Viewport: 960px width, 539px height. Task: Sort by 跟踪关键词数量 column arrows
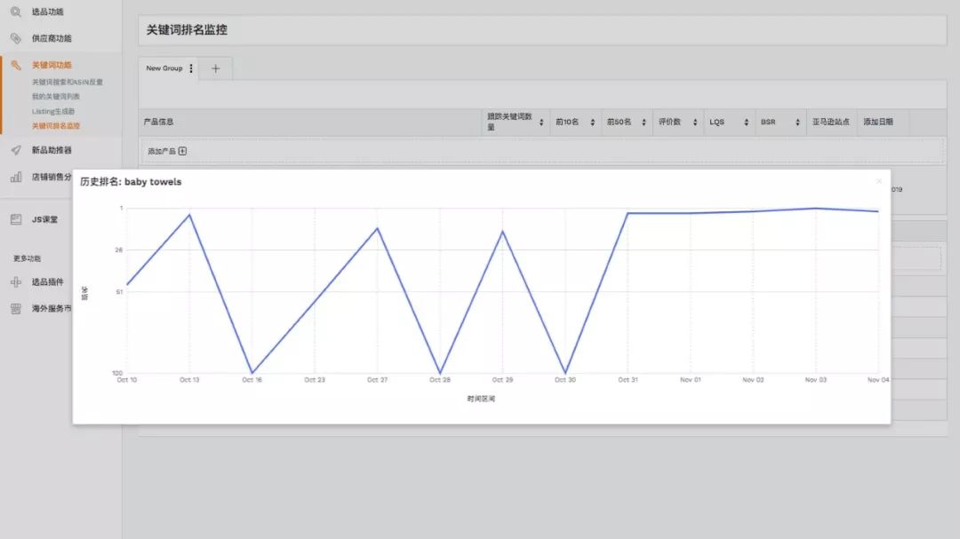coord(541,123)
